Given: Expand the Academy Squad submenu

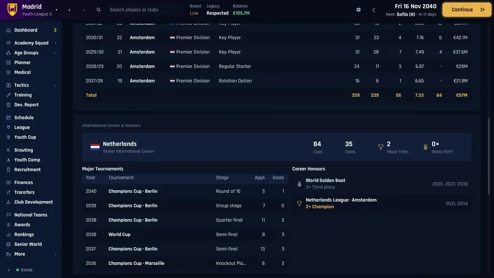Looking at the screenshot, I should 56,43.
